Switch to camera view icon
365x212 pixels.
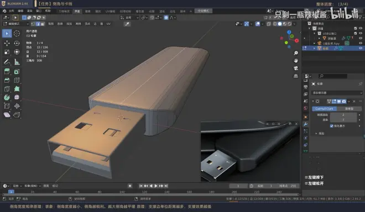[296, 68]
